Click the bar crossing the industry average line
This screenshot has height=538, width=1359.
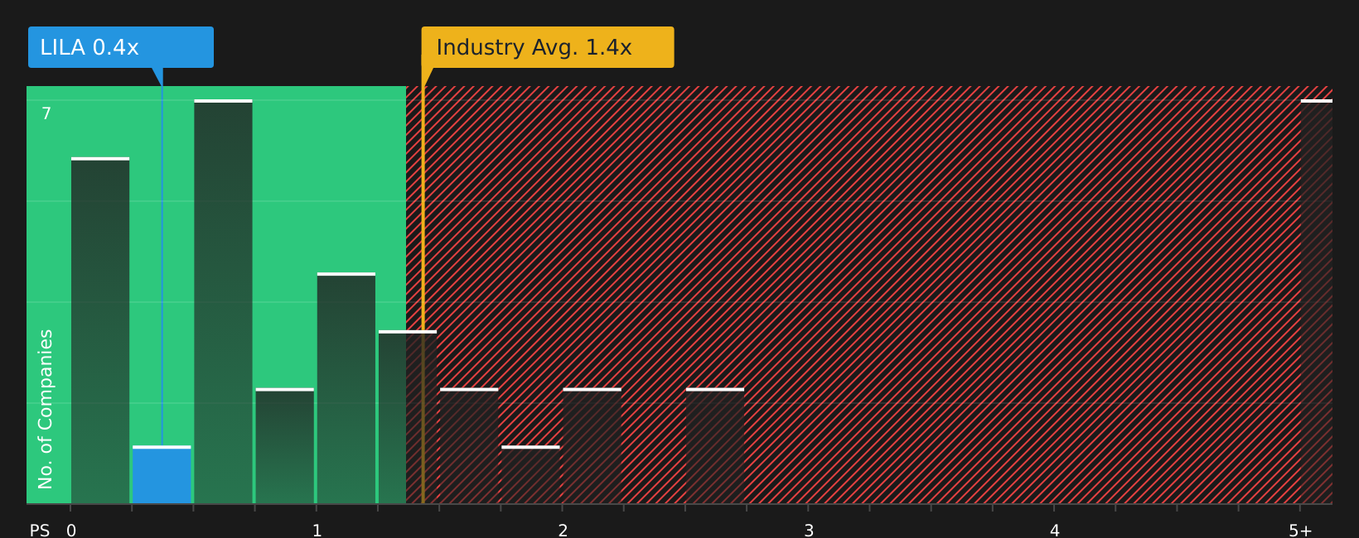(408, 417)
